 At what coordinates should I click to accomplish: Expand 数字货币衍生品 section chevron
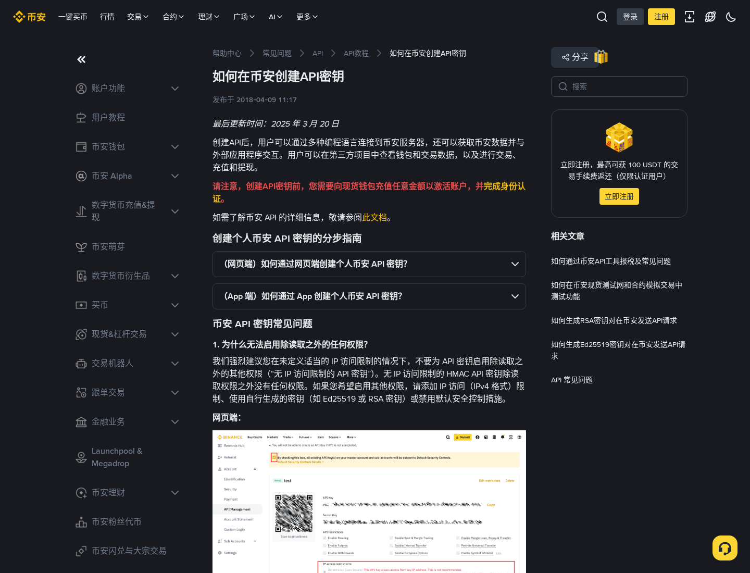coord(175,276)
